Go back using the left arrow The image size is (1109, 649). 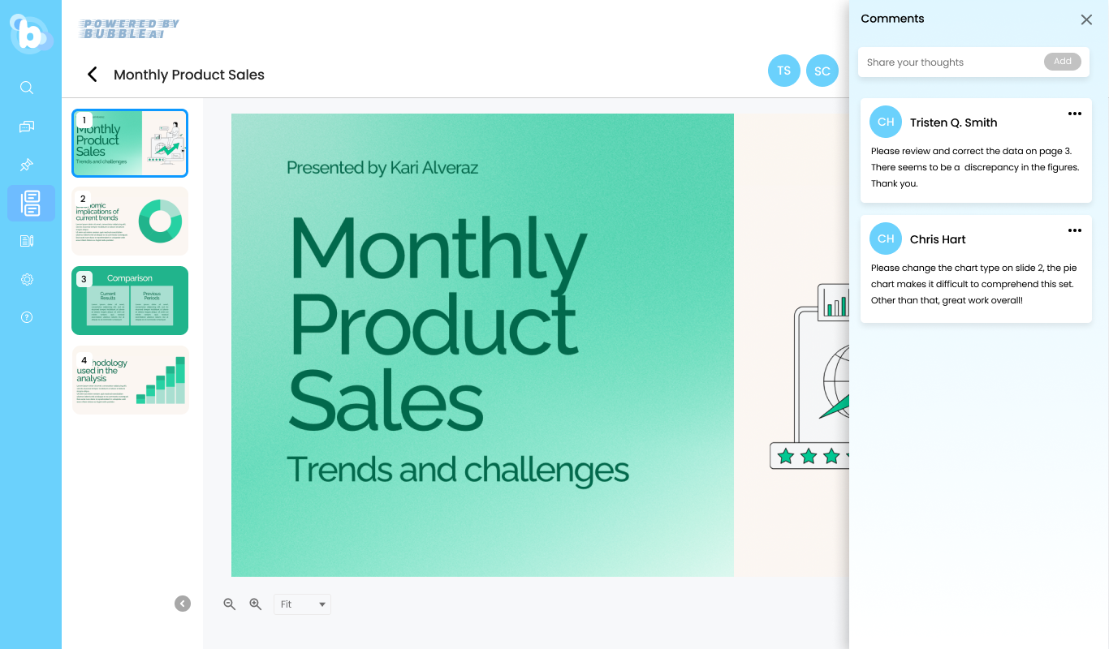[93, 75]
